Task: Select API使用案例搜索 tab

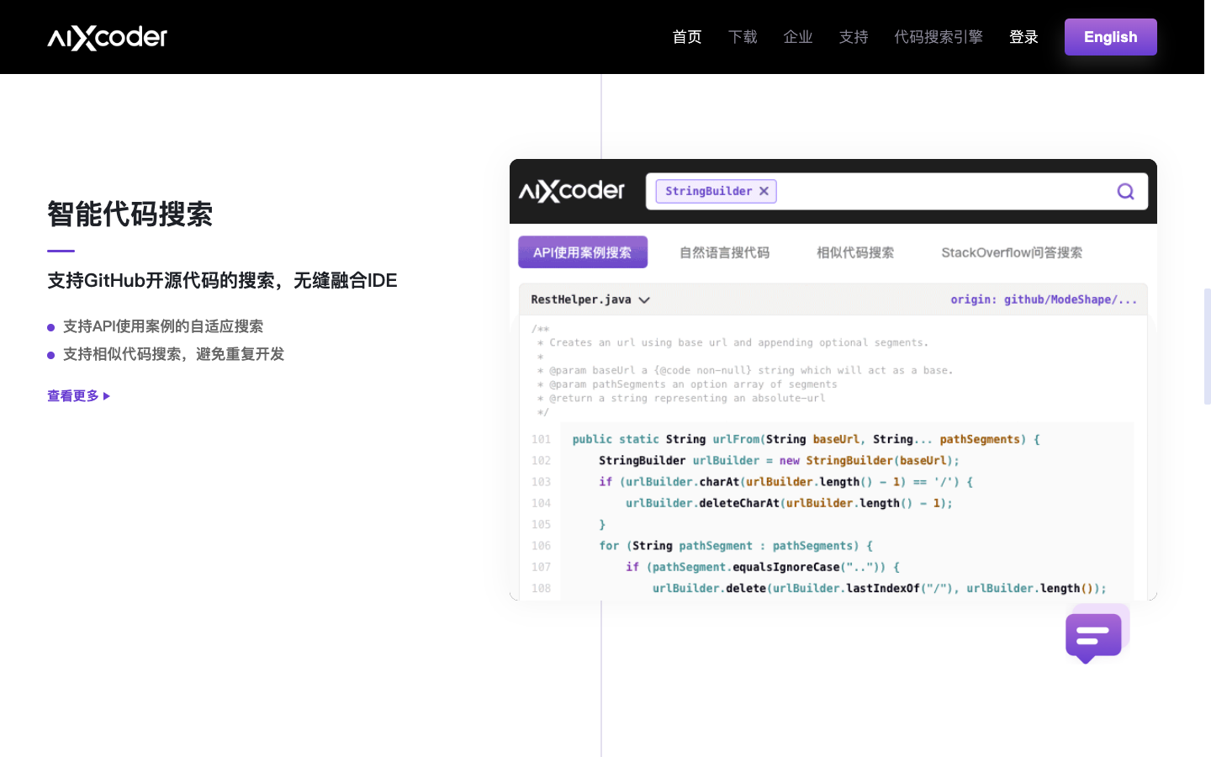Action: 583,252
